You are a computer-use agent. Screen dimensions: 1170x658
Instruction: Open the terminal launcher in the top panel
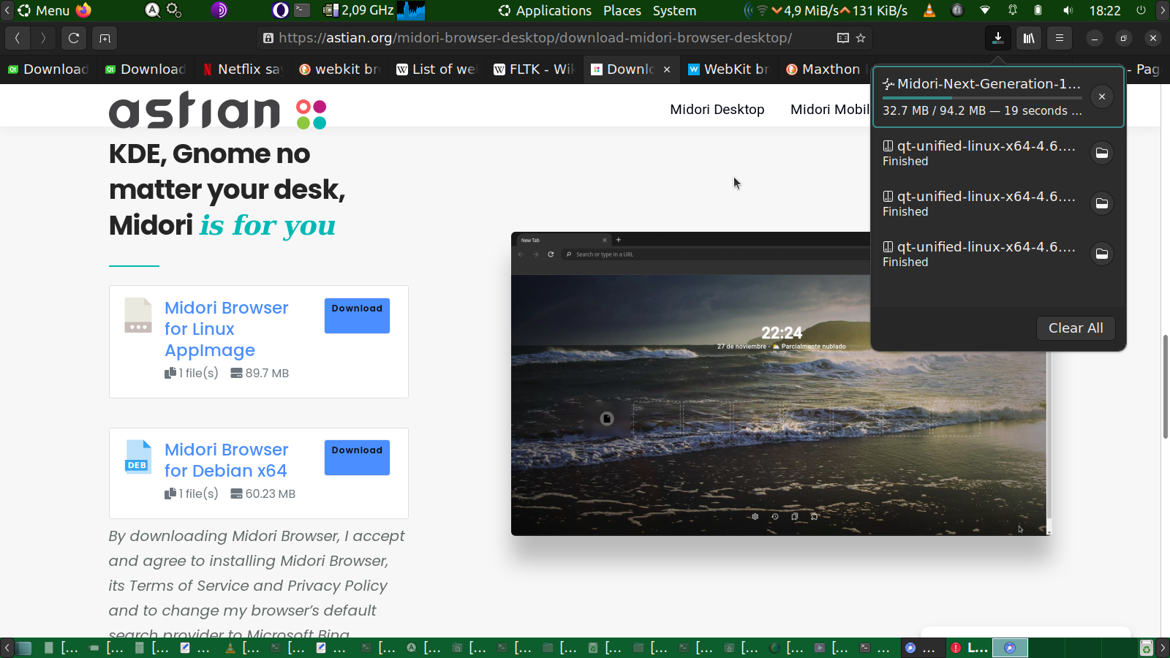point(302,10)
